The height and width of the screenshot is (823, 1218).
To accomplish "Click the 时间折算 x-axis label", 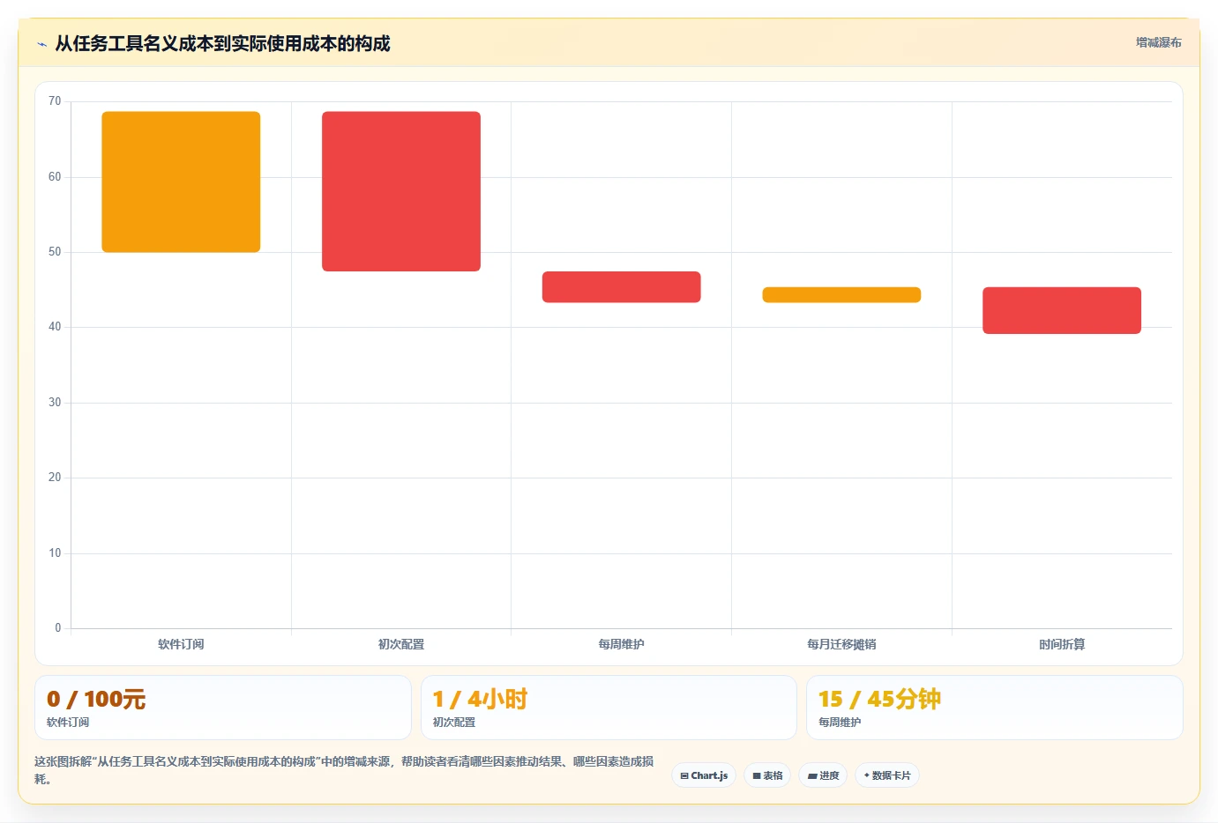I will 1062,644.
